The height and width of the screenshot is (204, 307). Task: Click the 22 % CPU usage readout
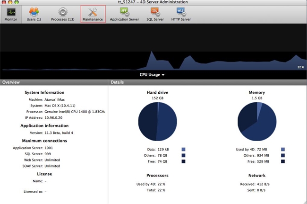pos(300,68)
